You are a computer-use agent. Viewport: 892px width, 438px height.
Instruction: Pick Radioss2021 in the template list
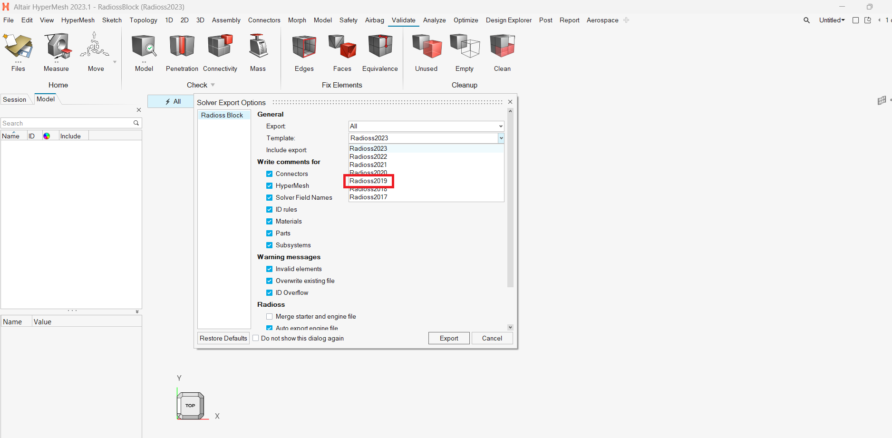point(427,165)
